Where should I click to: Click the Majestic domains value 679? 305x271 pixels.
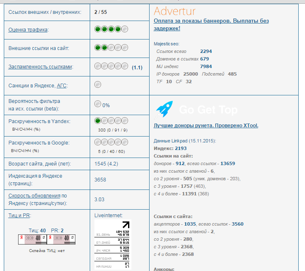204,59
